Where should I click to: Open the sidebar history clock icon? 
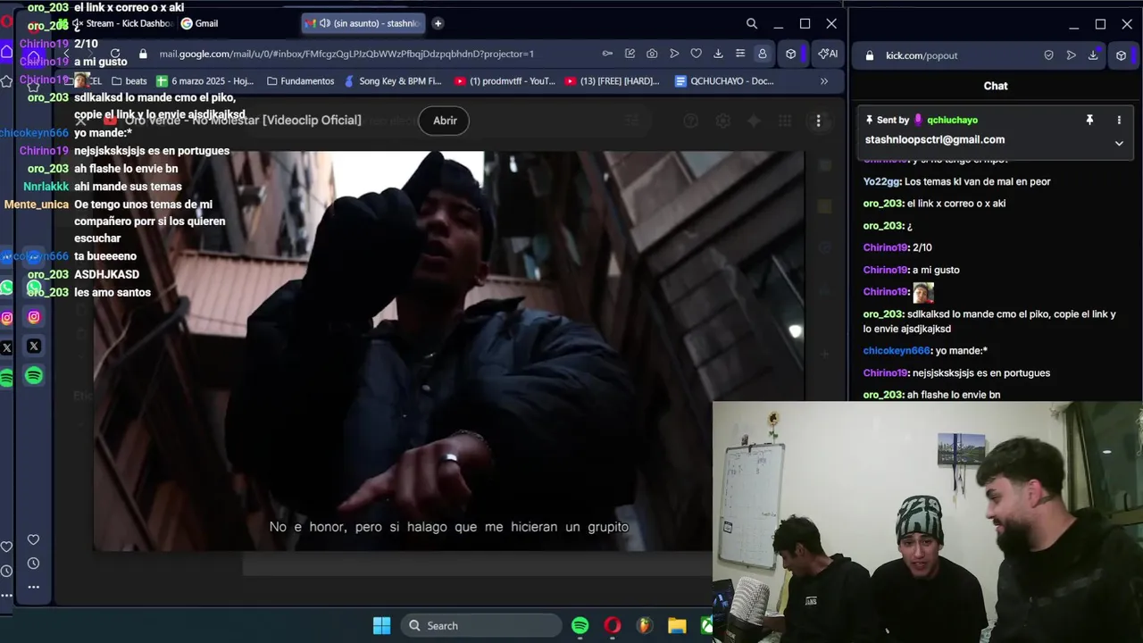point(33,564)
